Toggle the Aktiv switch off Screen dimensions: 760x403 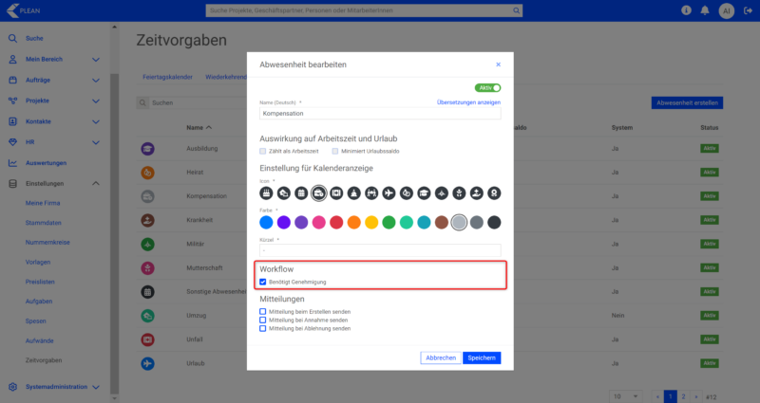(487, 87)
